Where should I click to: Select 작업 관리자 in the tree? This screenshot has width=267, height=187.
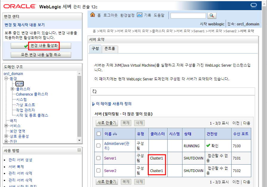[26, 110]
